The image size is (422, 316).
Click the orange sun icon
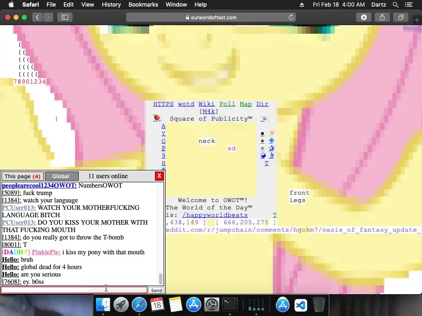point(272,133)
